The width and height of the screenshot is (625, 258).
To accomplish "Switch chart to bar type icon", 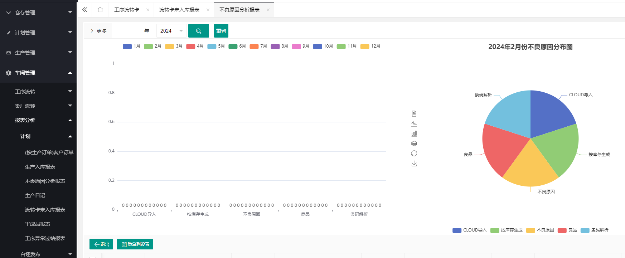I will 414,133.
